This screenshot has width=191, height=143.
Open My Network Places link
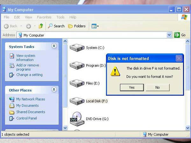pyautogui.click(x=31, y=99)
